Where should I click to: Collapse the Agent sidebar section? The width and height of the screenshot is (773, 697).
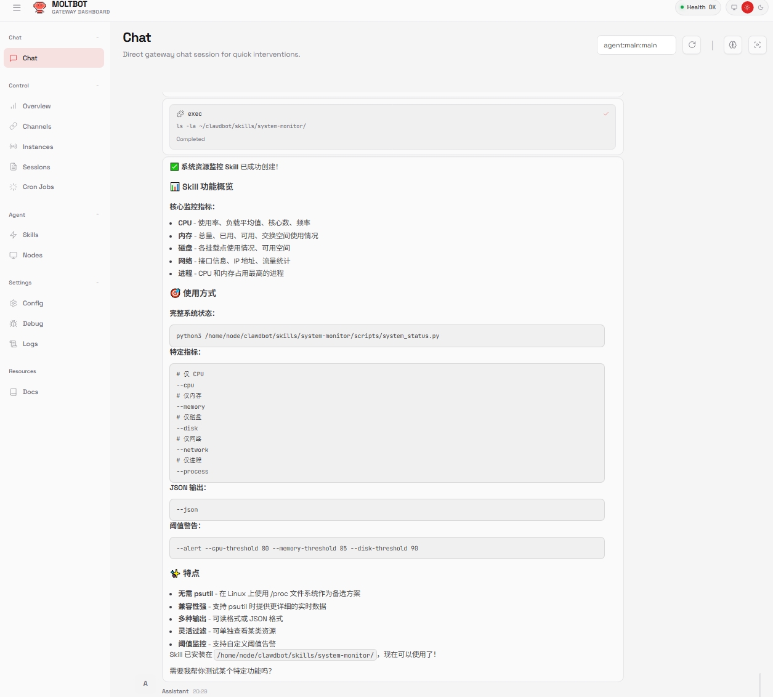coord(97,215)
